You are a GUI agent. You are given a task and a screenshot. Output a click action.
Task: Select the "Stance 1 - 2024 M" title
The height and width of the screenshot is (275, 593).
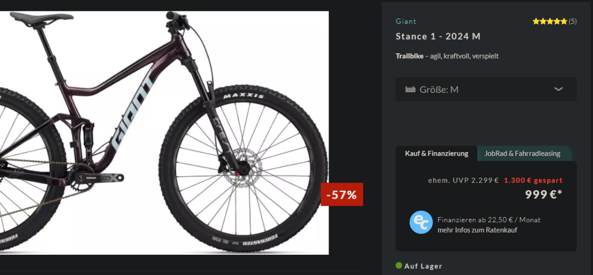[x=438, y=37]
